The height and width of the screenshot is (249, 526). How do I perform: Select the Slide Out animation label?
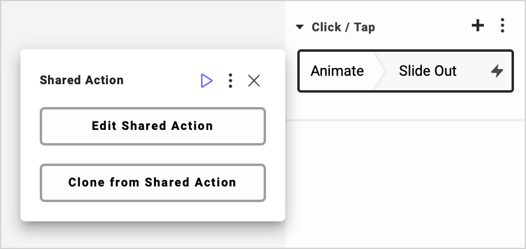coord(427,71)
